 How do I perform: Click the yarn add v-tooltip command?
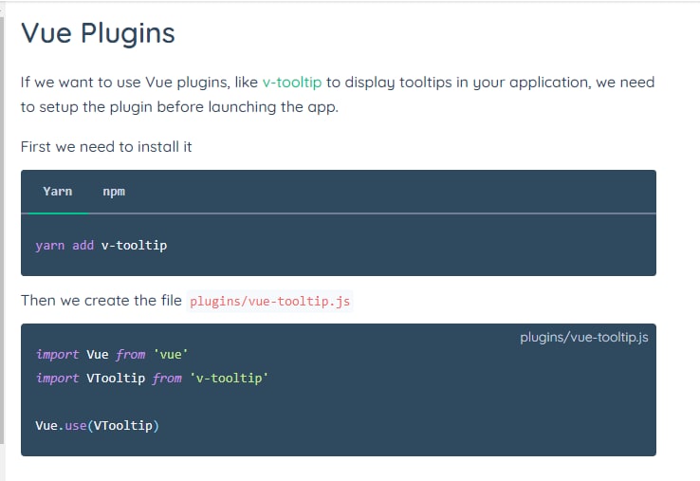tap(101, 246)
